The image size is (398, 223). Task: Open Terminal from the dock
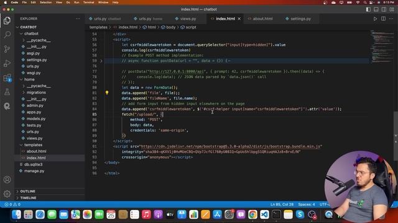[x=276, y=215]
